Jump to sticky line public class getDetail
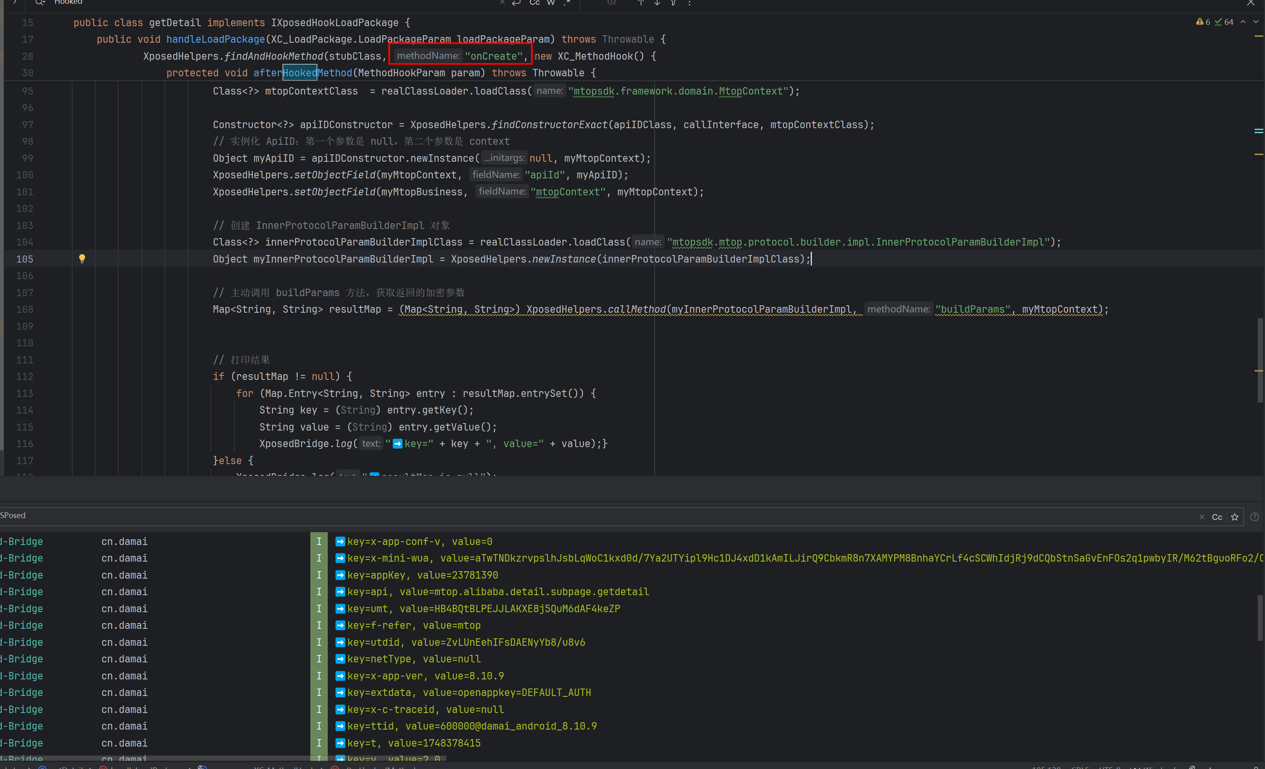 coord(241,22)
